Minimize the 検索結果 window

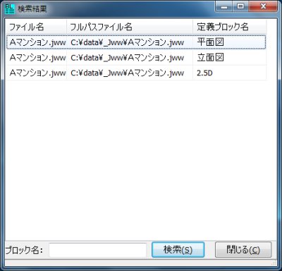(224, 6)
